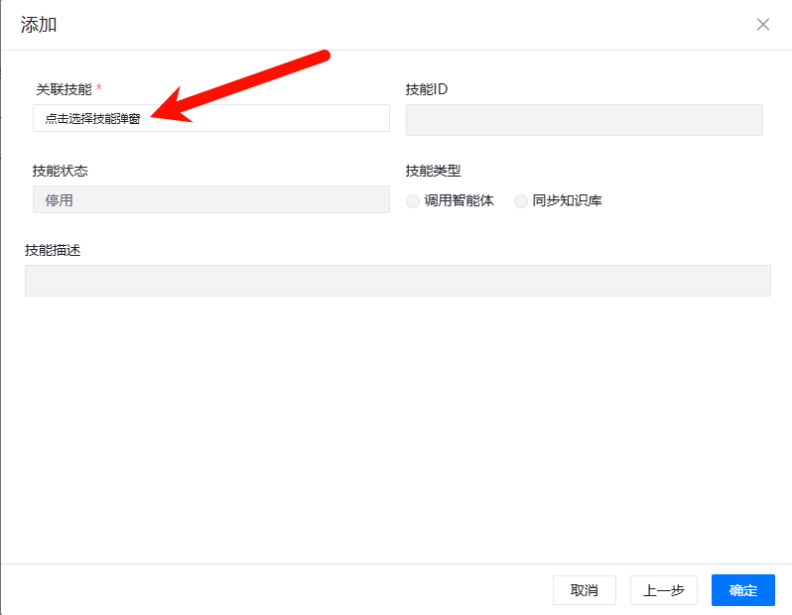Click the 添加 dialog title
This screenshot has width=792, height=615.
(39, 25)
